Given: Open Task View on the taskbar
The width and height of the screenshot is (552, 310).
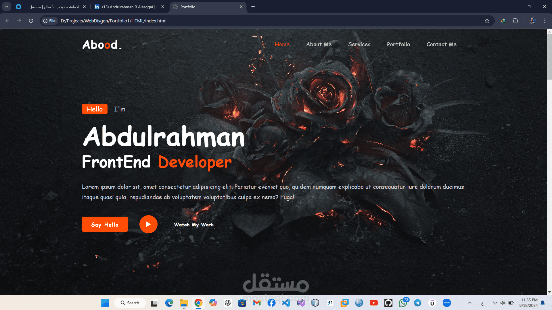Looking at the screenshot, I should (154, 303).
